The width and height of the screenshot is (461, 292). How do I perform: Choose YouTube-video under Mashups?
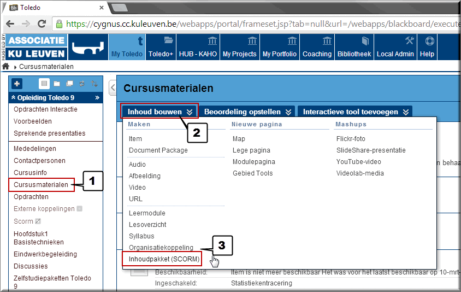click(359, 162)
